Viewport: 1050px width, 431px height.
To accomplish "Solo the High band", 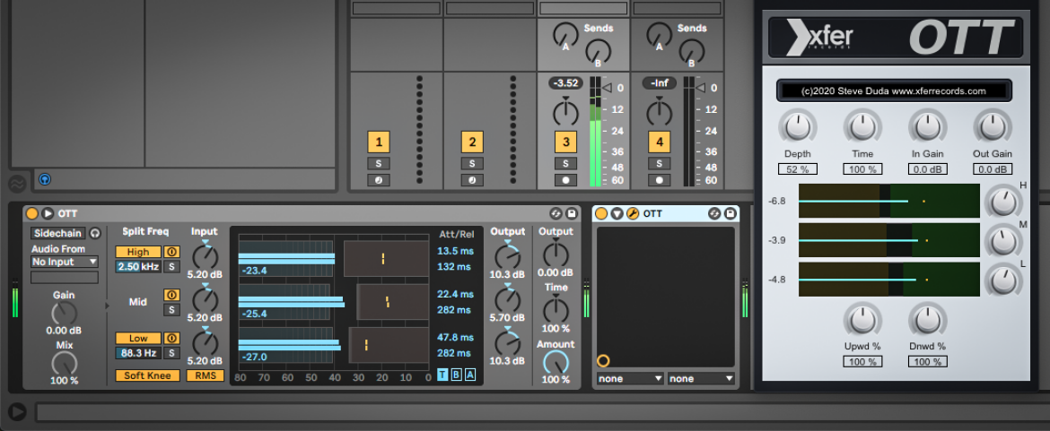I will pyautogui.click(x=171, y=267).
